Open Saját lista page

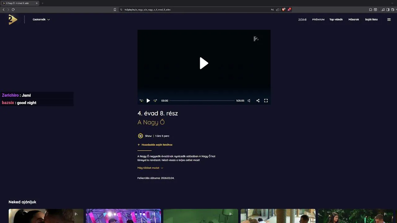(x=371, y=20)
